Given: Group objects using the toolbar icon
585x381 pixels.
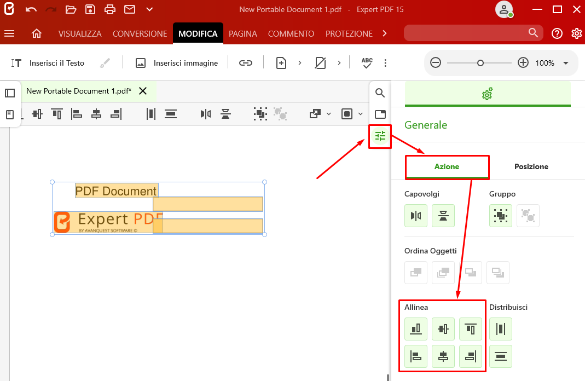Looking at the screenshot, I should [260, 114].
